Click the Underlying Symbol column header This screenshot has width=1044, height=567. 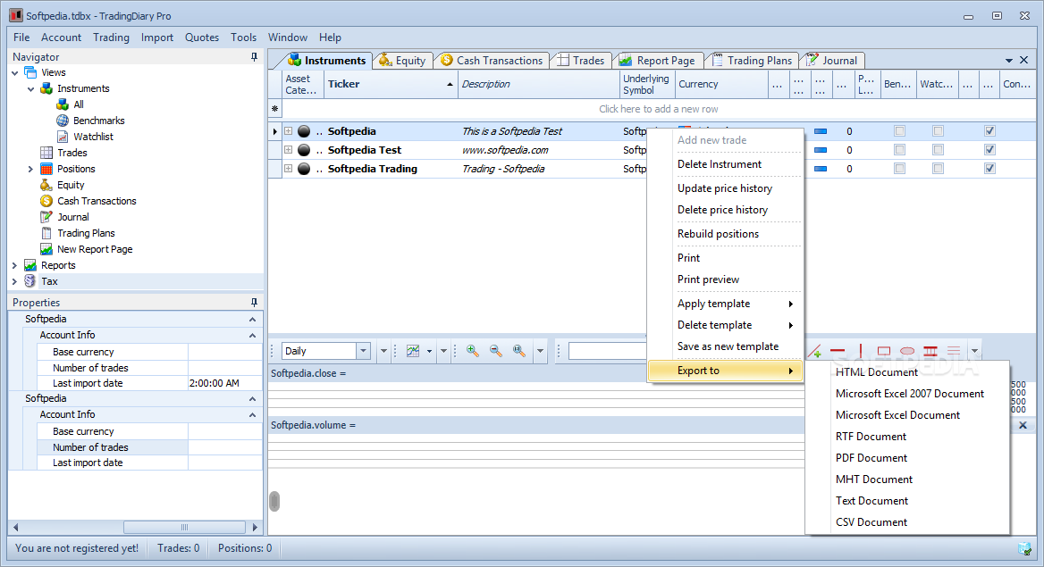[646, 84]
